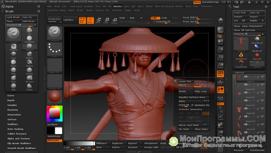Open the Transform menu
This screenshot has width=271, height=153.
tap(117, 10)
